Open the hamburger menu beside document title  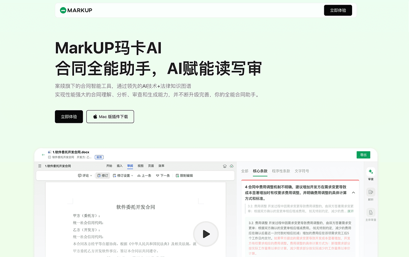pos(40,166)
